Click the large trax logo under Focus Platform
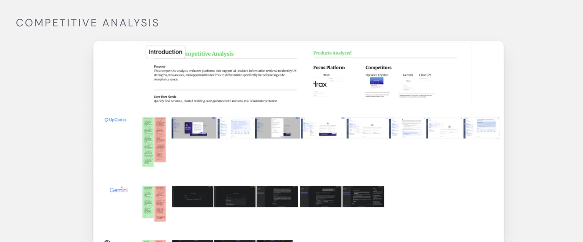Image resolution: width=583 pixels, height=242 pixels. click(320, 84)
